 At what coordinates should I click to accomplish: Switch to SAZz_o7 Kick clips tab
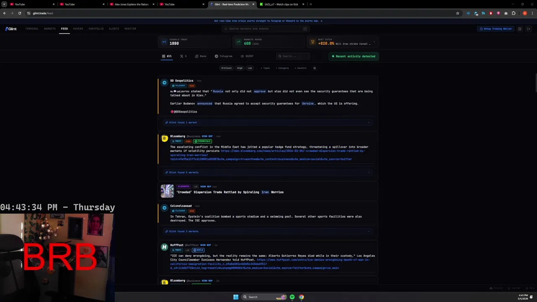pyautogui.click(x=282, y=4)
